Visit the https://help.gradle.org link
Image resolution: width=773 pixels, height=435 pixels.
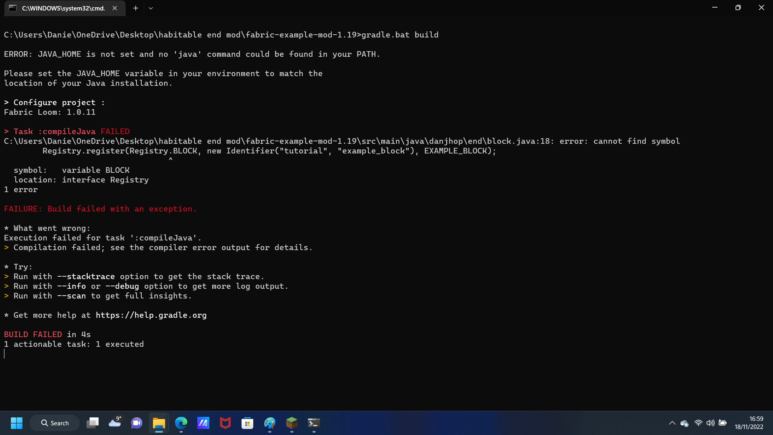[151, 315]
